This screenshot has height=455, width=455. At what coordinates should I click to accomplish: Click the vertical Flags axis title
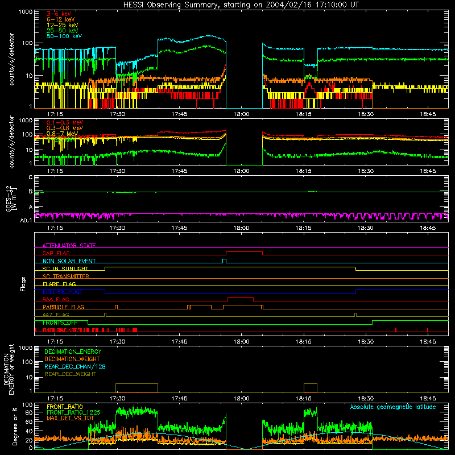click(x=23, y=284)
